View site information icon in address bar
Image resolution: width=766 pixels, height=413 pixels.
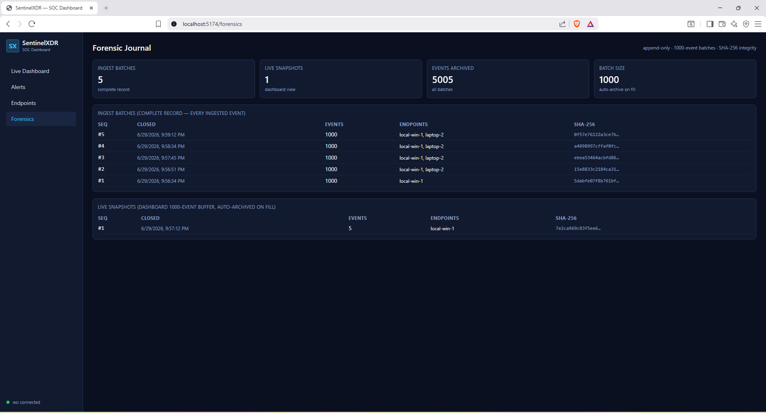174,24
